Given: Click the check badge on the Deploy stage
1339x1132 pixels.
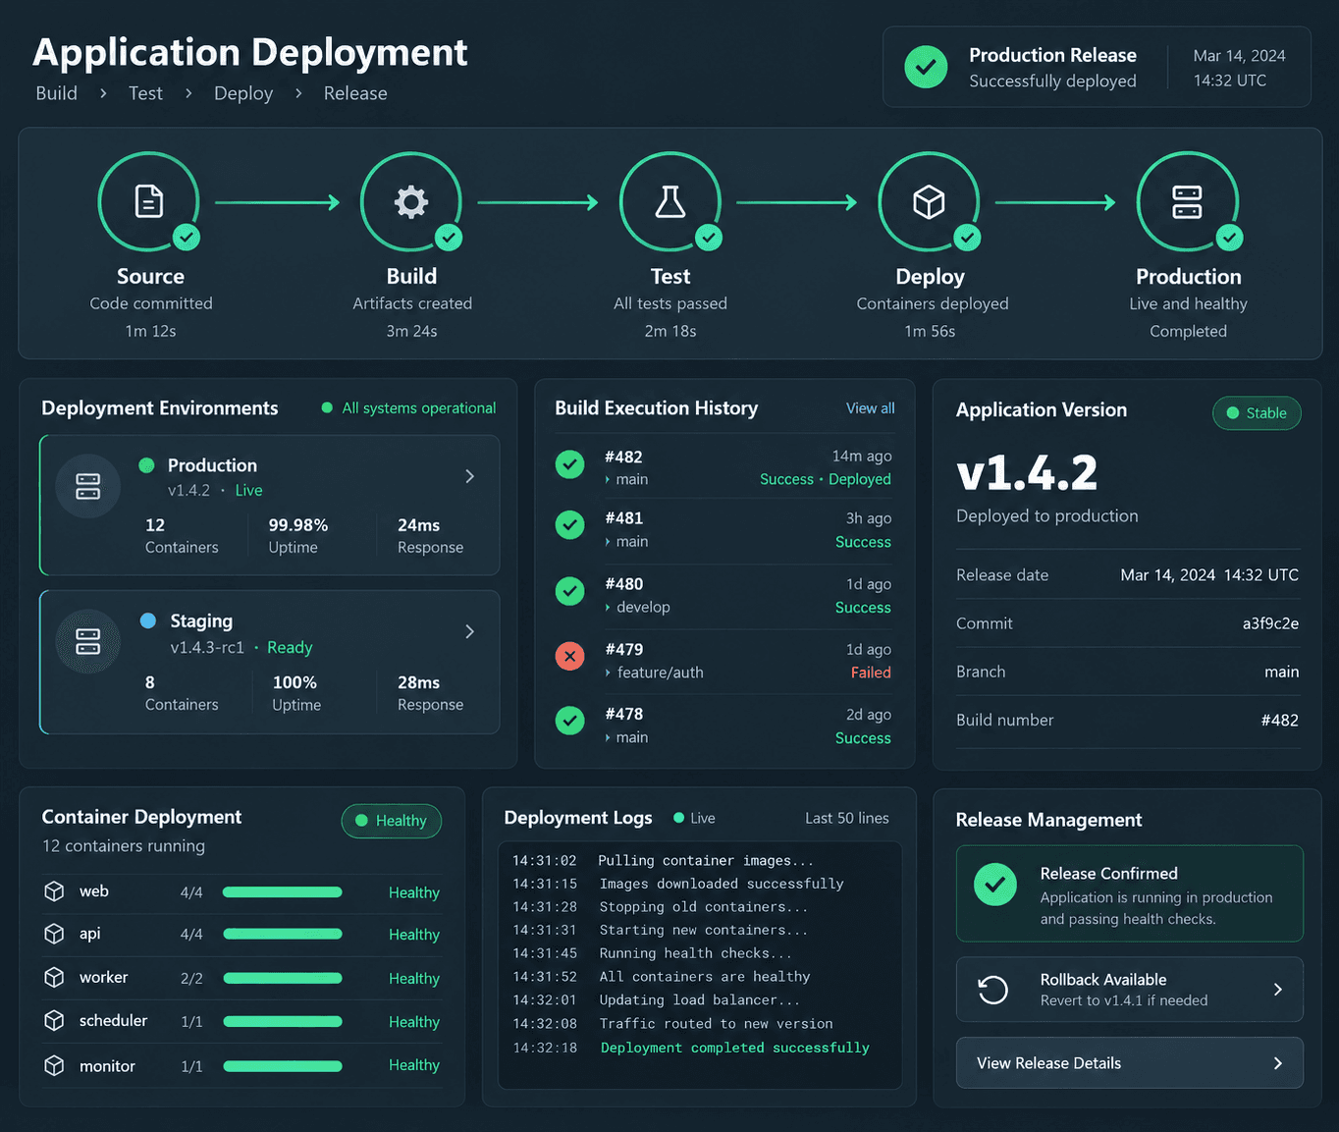Looking at the screenshot, I should pos(967,238).
